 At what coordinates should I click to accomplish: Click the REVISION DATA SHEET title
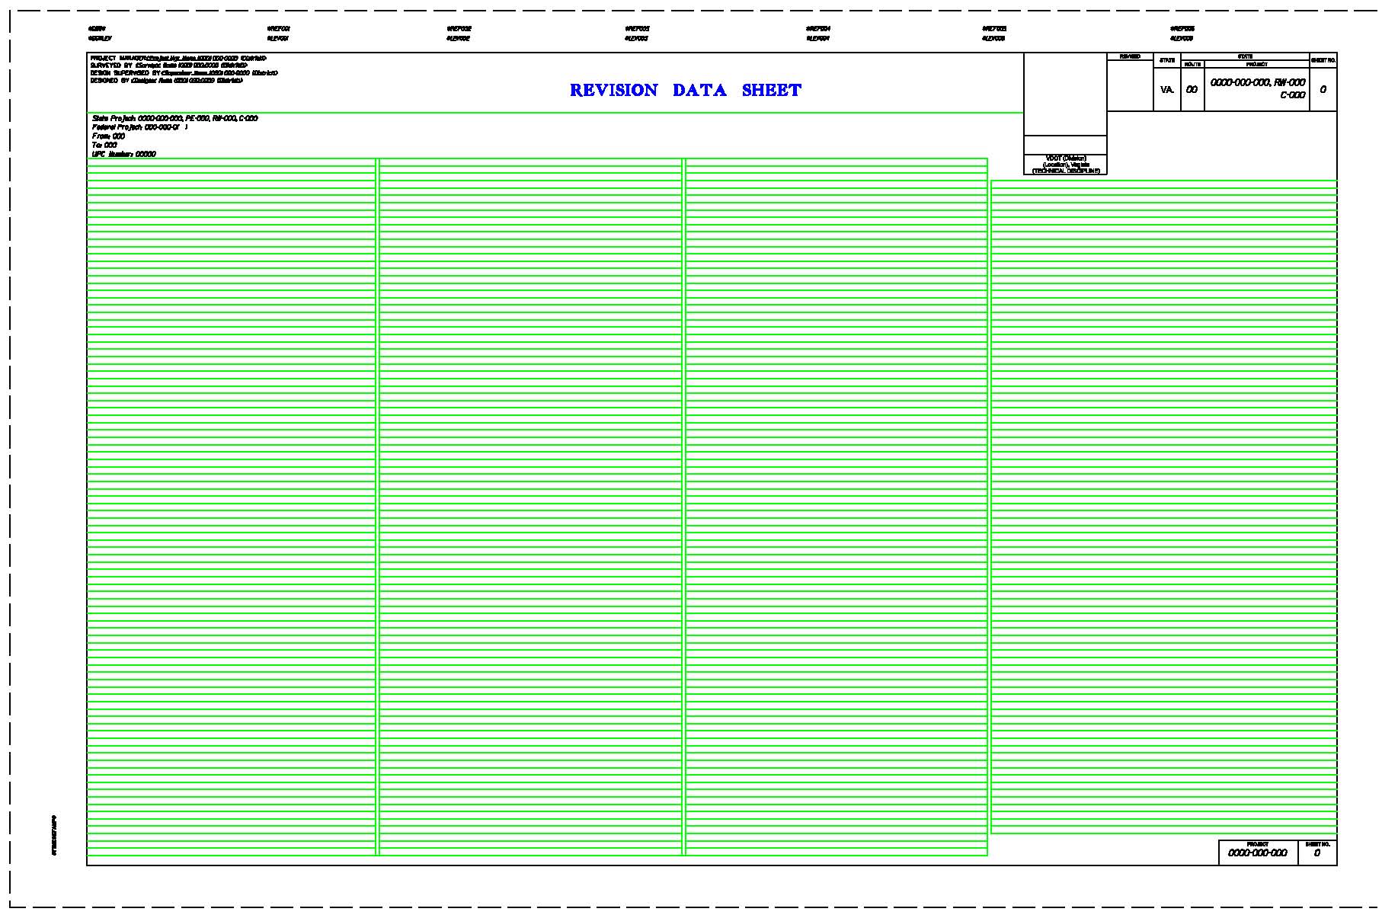click(x=685, y=91)
